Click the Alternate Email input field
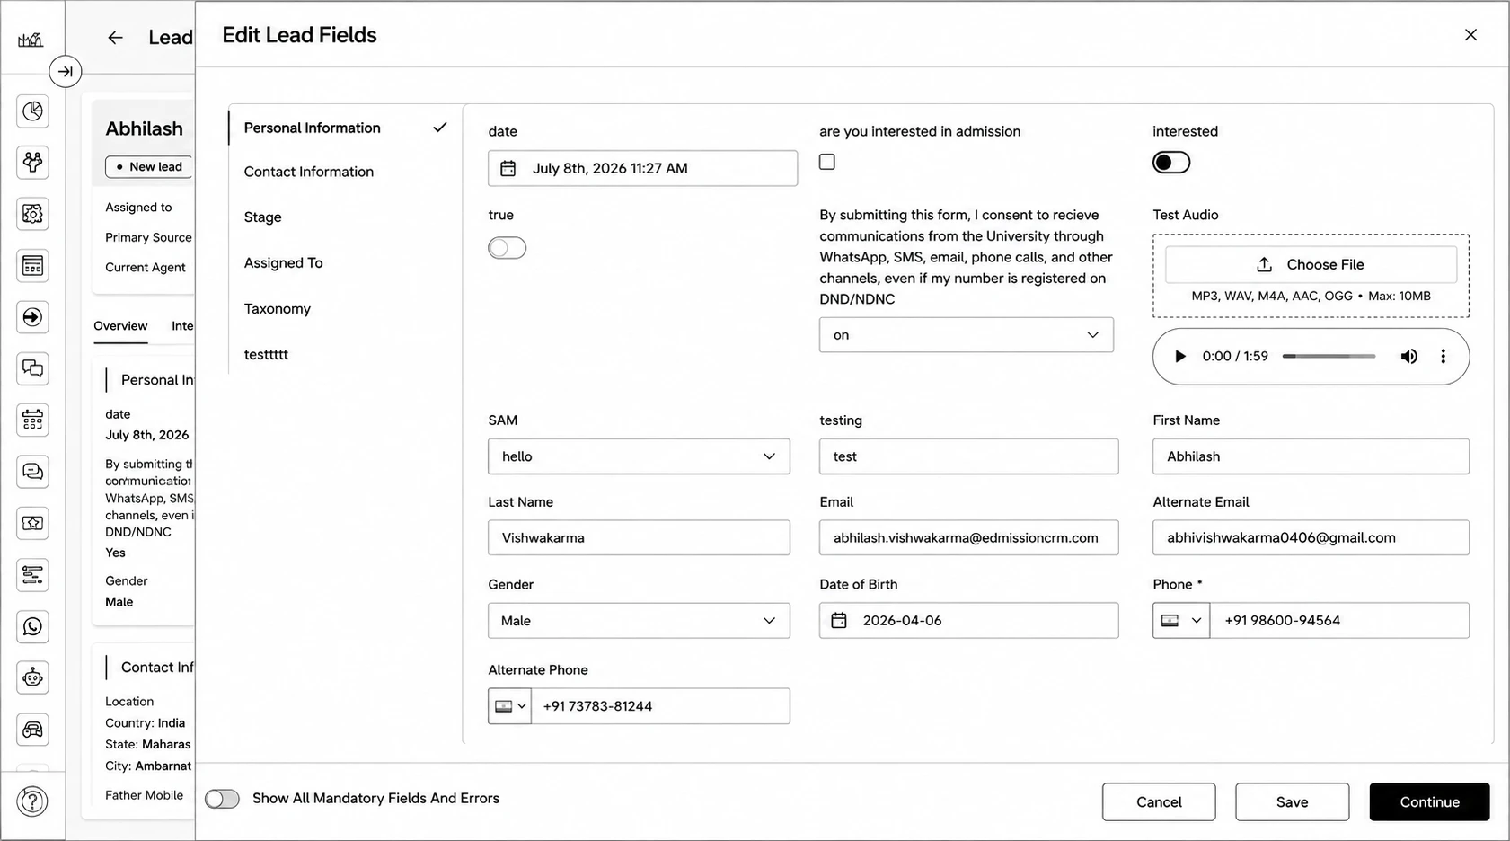Screen dimensions: 1510x841 pyautogui.click(x=1311, y=538)
